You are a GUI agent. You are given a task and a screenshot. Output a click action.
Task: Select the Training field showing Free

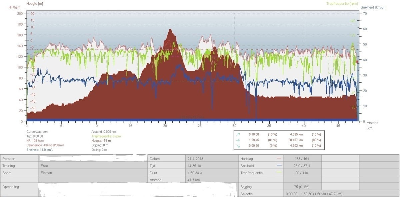[93, 165]
